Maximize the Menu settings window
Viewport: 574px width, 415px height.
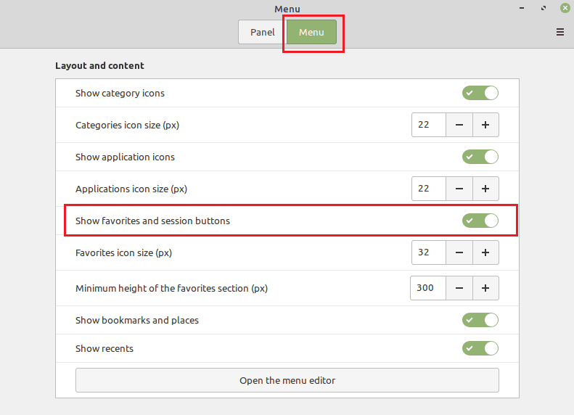544,8
